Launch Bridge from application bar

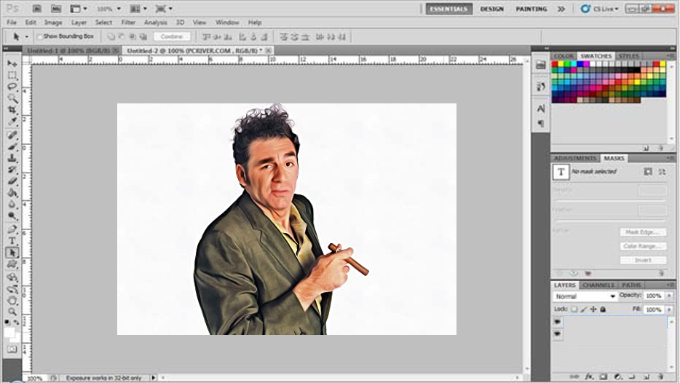tap(37, 9)
